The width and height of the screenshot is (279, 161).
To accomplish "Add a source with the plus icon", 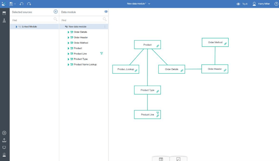I will click(x=55, y=12).
